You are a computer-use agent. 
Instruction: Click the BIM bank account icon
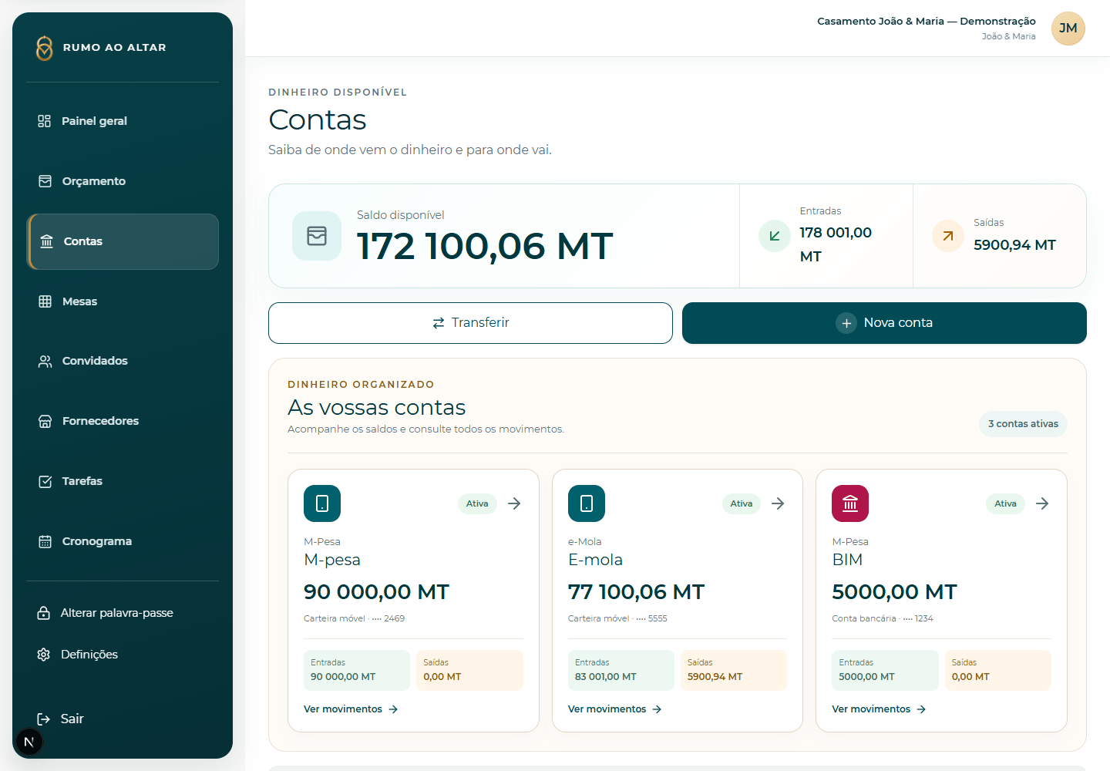pos(850,503)
